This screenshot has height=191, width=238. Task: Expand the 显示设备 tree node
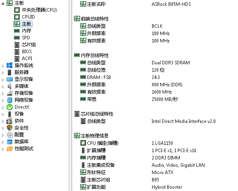(3, 80)
